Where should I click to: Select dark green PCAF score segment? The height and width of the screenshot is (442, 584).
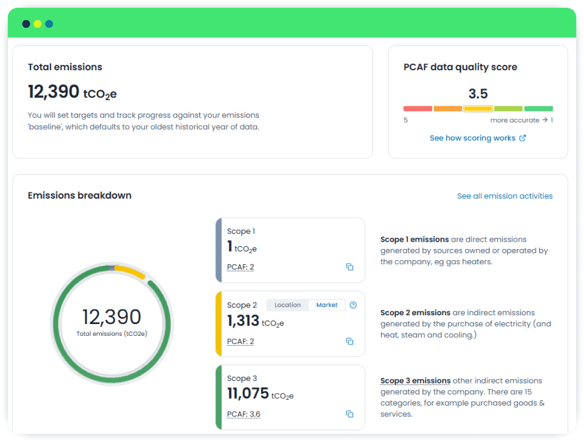tap(539, 109)
